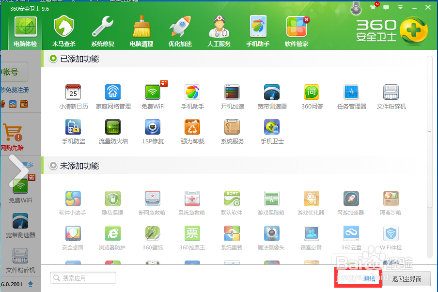438x292 pixels.
Task: Add 魔法摄像头 tool
Action: (271, 238)
